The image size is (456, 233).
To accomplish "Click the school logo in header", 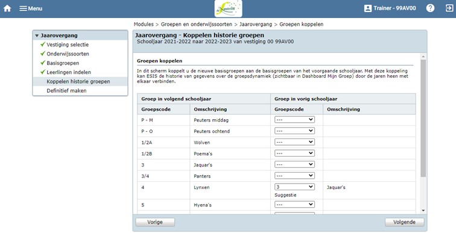I will pyautogui.click(x=228, y=8).
